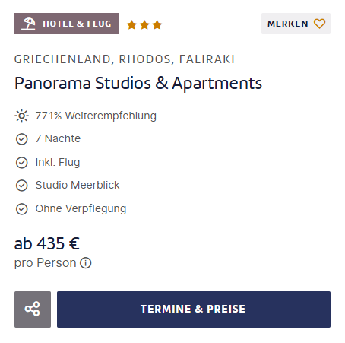Screen dimensions: 345x343
Task: Toggle the Merken bookmark button
Action: [296, 24]
